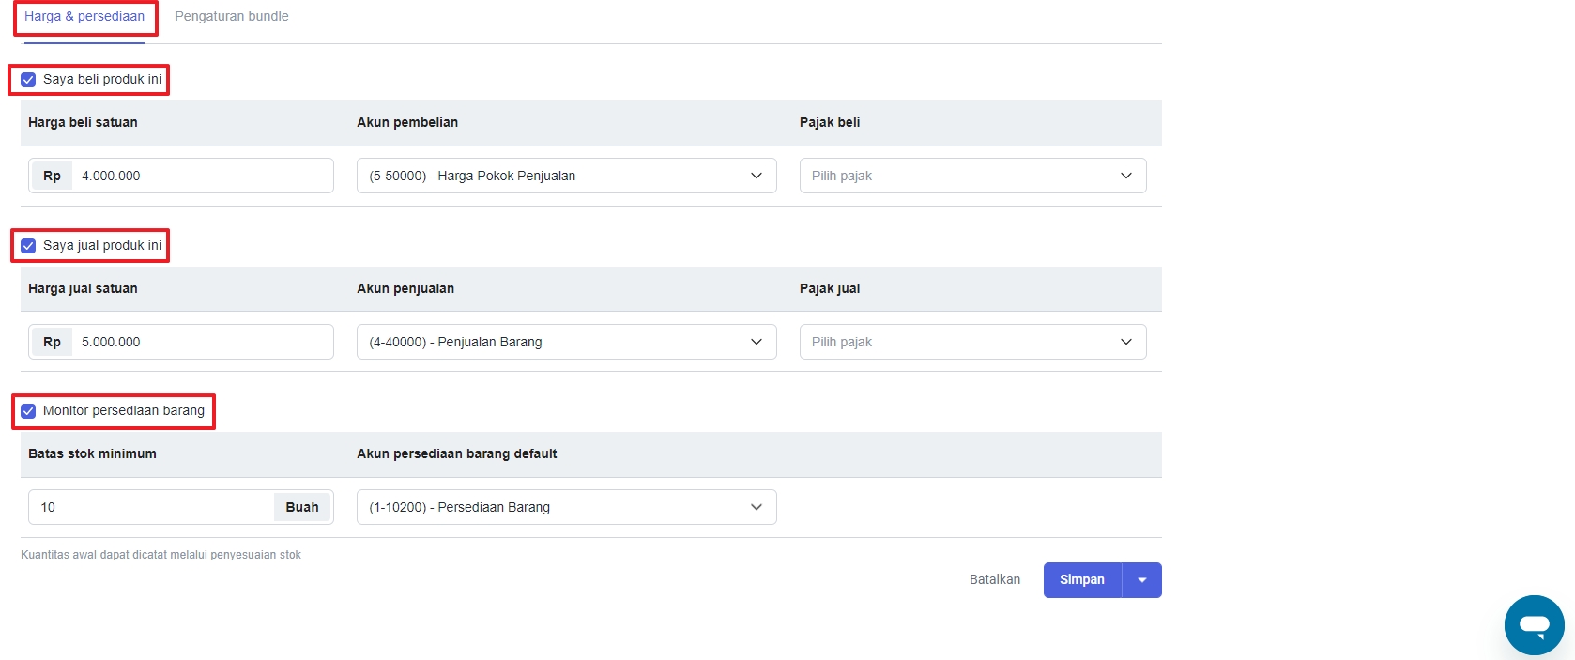The width and height of the screenshot is (1575, 660).
Task: Open the chat support bubble icon
Action: point(1534,624)
